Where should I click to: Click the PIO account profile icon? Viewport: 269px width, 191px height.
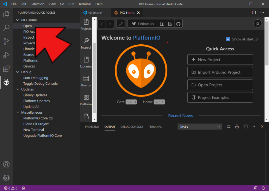pyautogui.click(x=257, y=24)
